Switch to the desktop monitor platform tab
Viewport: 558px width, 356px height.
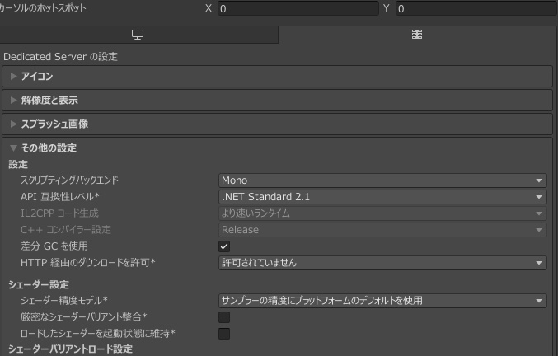tap(138, 35)
